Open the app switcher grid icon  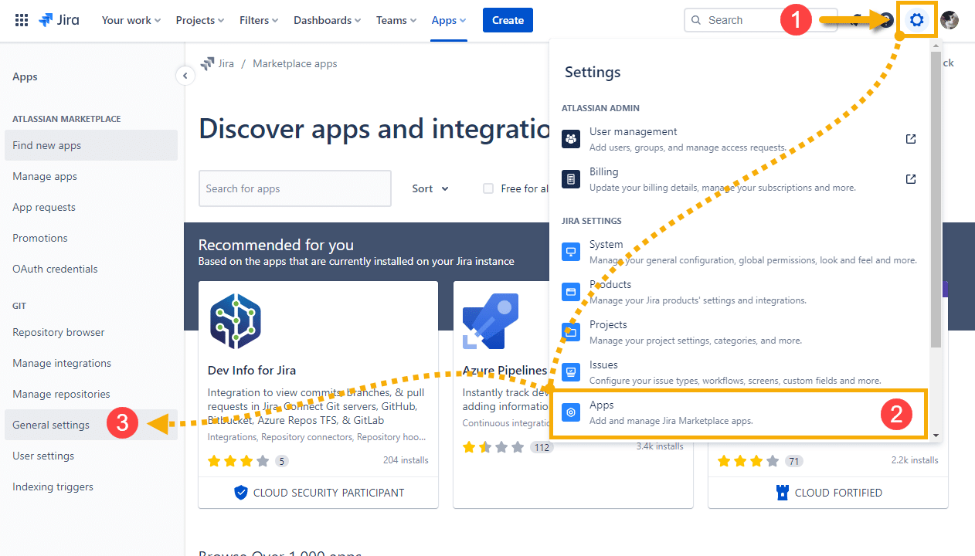pos(22,20)
